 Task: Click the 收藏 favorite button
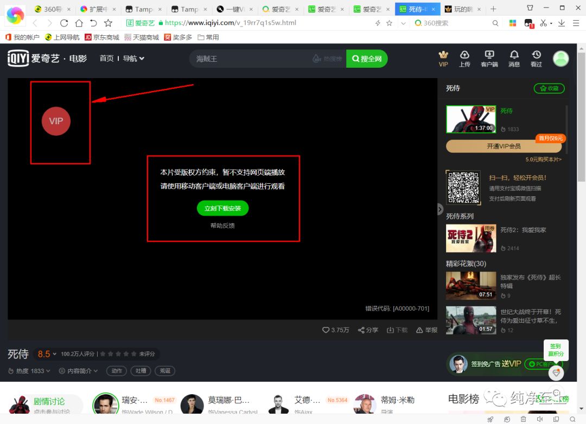549,88
